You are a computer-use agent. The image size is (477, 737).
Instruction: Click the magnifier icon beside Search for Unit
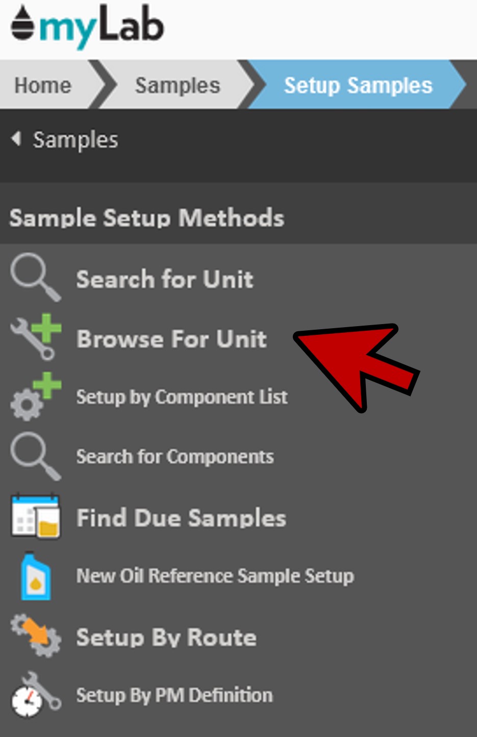(35, 277)
